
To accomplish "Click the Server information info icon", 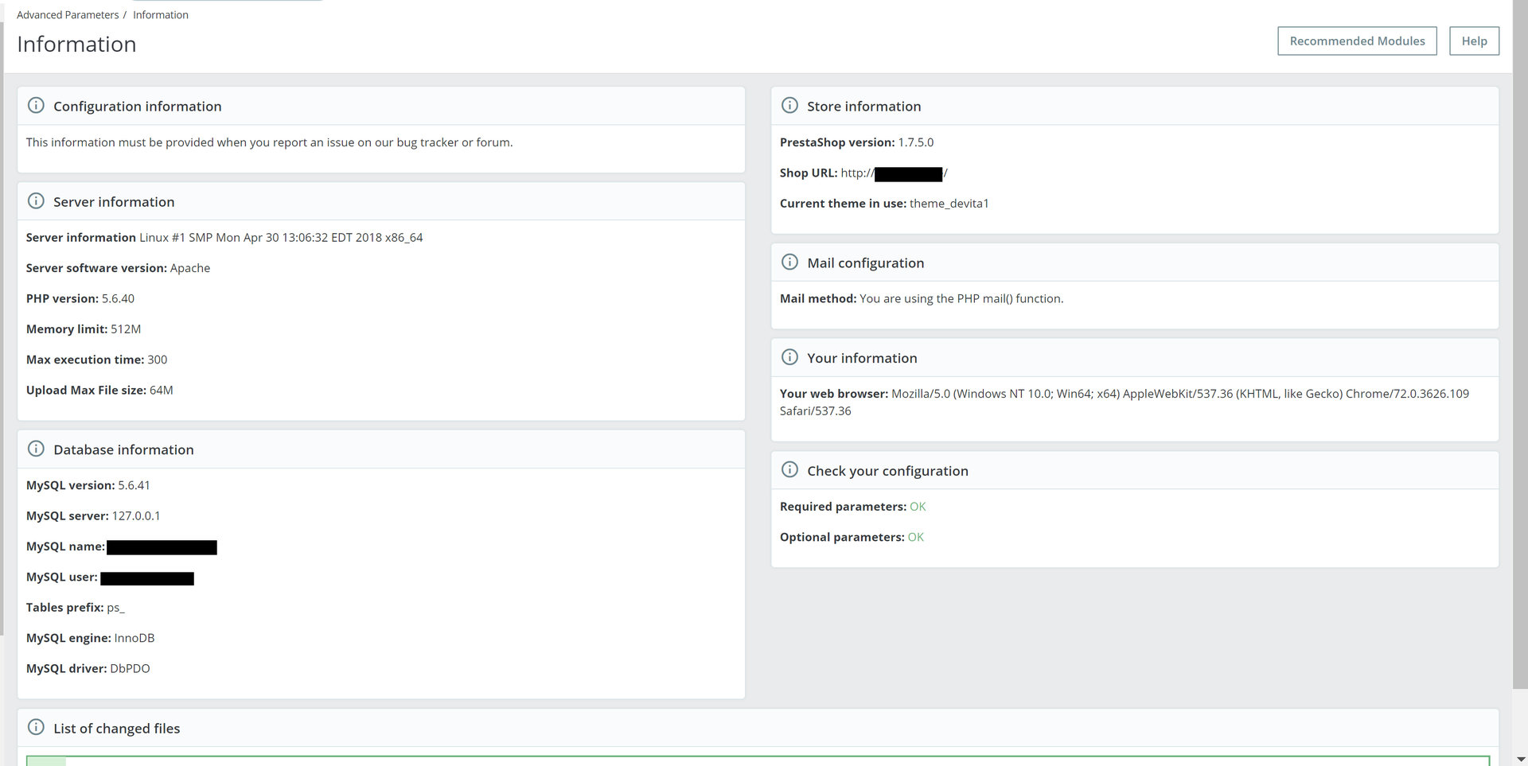I will 36,200.
